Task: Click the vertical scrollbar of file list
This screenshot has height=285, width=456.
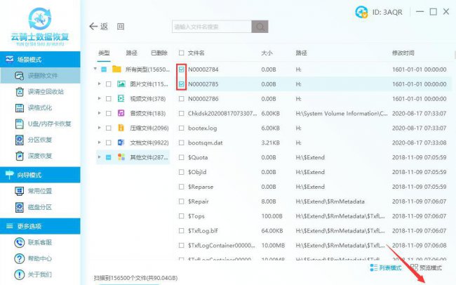Action: (455, 55)
